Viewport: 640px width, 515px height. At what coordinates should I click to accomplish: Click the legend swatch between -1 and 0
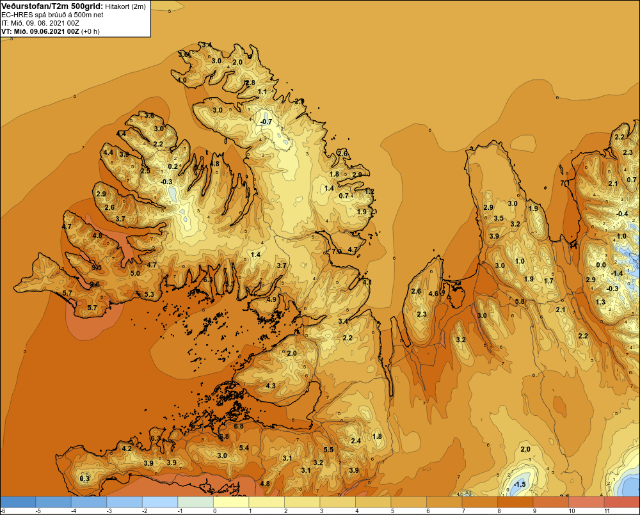click(x=195, y=502)
